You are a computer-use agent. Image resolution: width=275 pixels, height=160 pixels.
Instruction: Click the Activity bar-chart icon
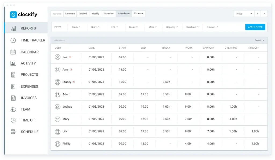tap(13, 63)
